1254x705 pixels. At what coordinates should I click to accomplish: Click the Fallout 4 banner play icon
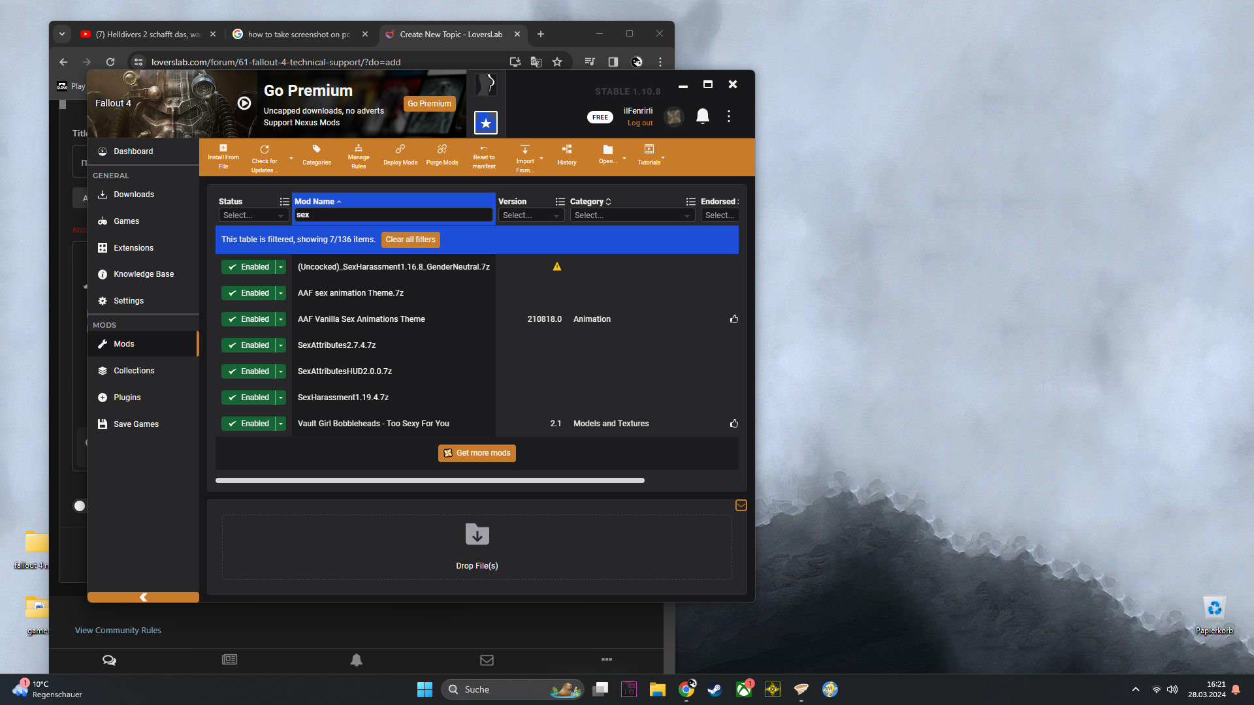[x=244, y=103]
